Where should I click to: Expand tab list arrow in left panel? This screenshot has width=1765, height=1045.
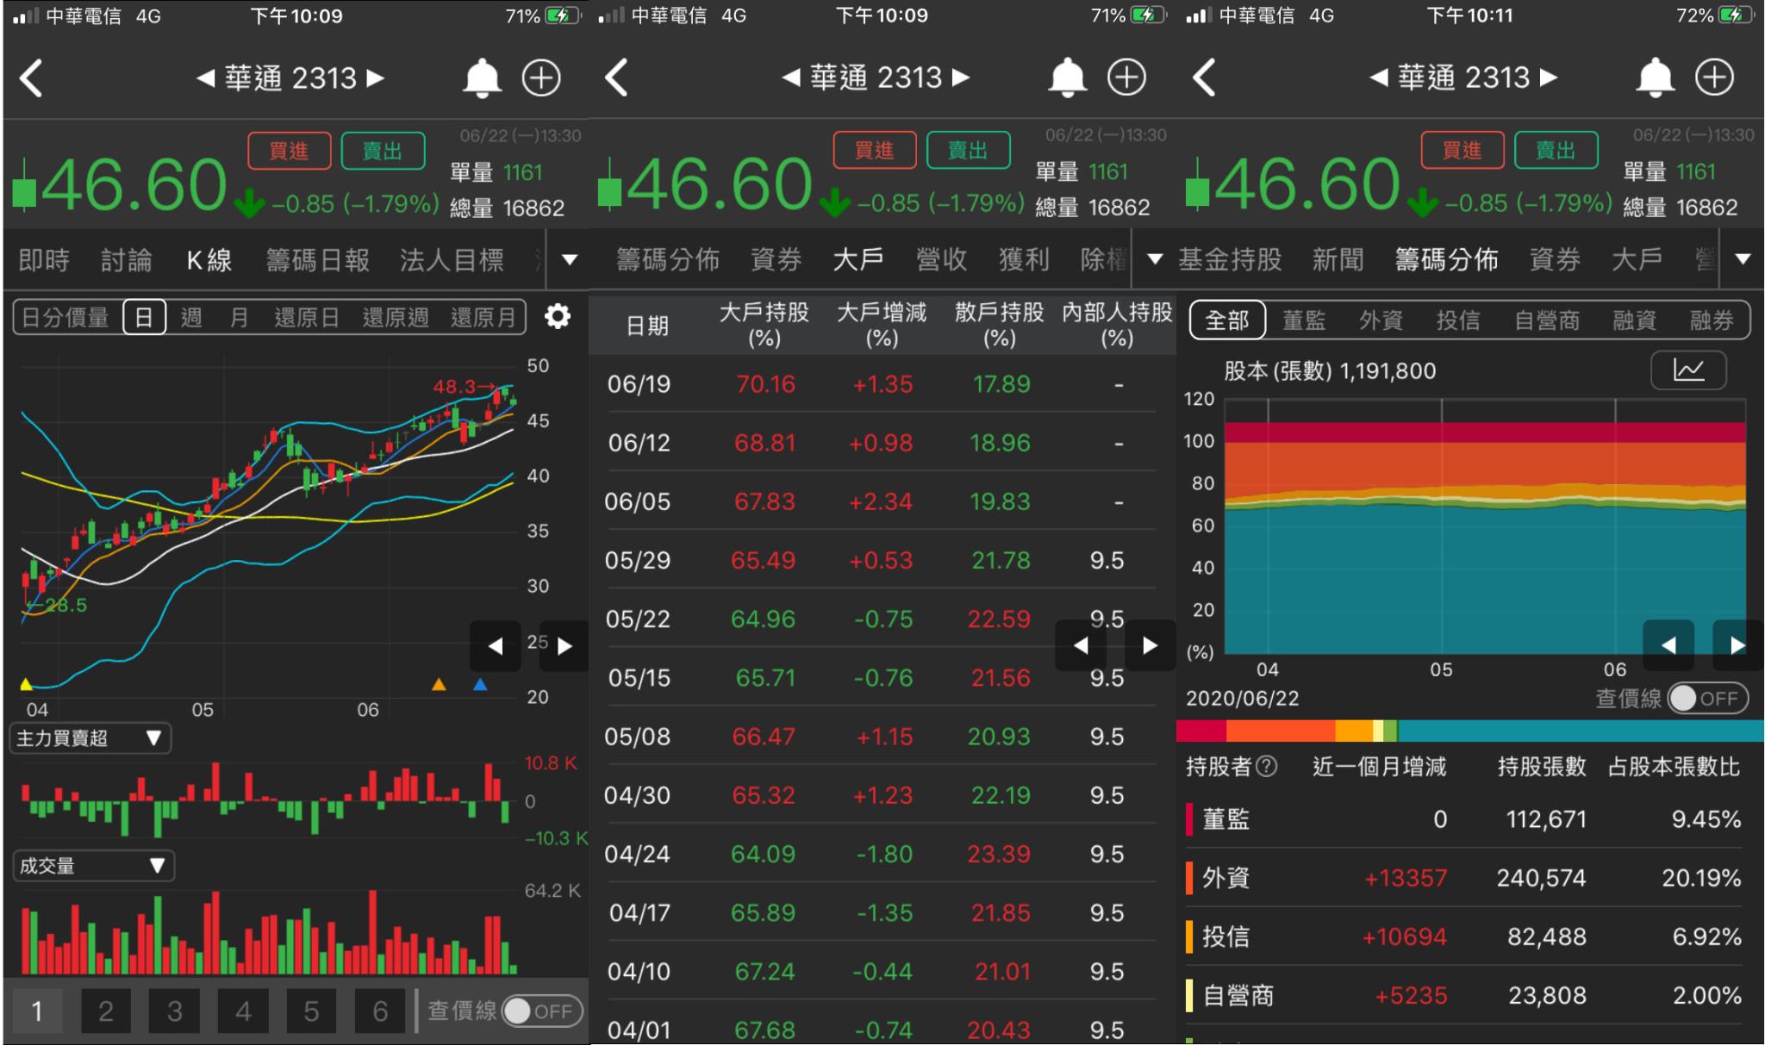pos(569,259)
